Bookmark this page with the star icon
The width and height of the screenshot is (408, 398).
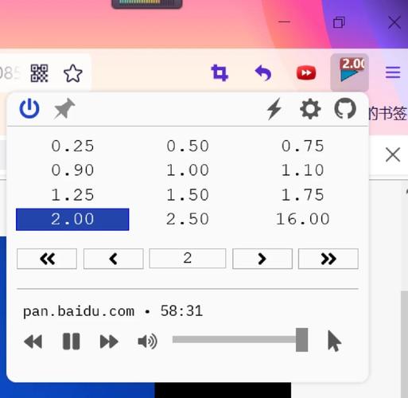point(73,73)
